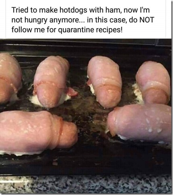Select the word 'NOT' in the caption
The height and width of the screenshot is (195, 173).
pos(147,20)
